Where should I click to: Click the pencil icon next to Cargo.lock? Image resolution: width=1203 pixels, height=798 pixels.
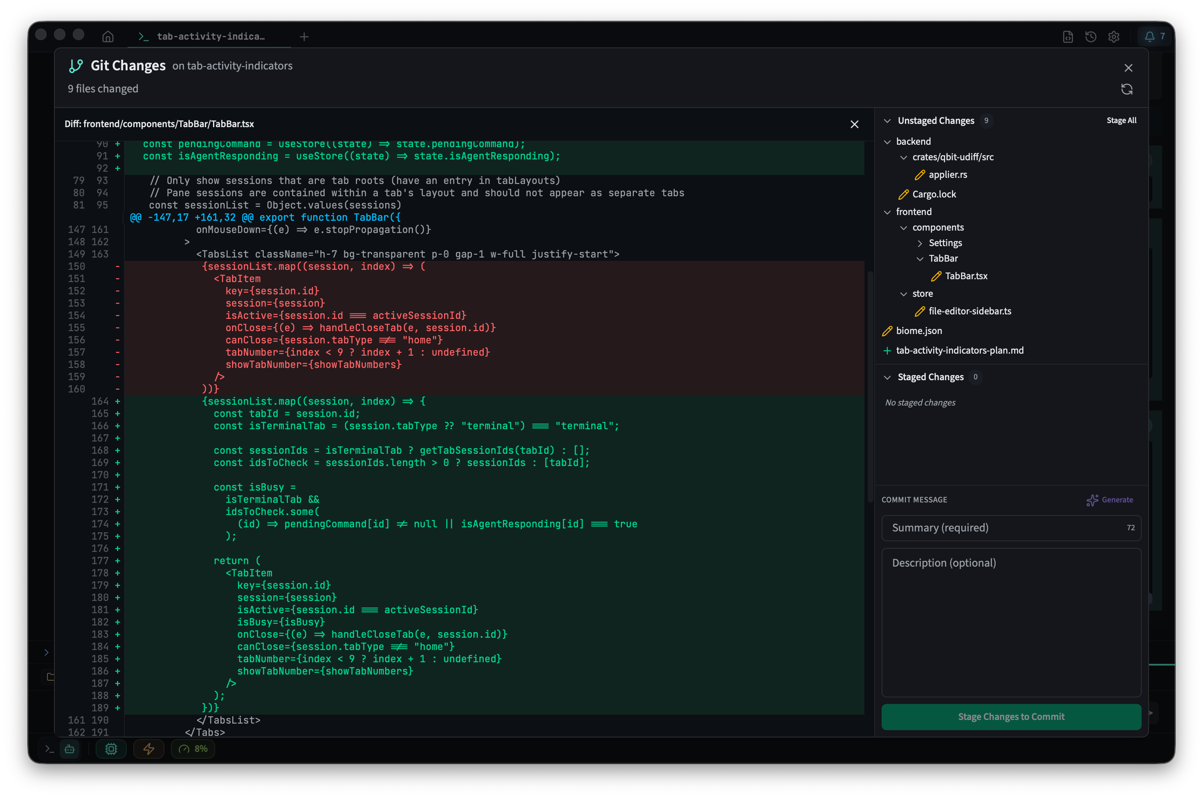903,195
